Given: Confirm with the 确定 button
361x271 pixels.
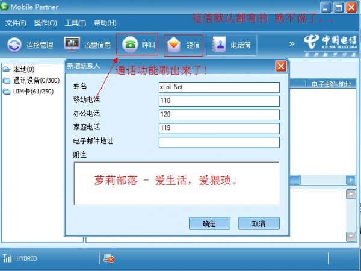Looking at the screenshot, I should 209,223.
